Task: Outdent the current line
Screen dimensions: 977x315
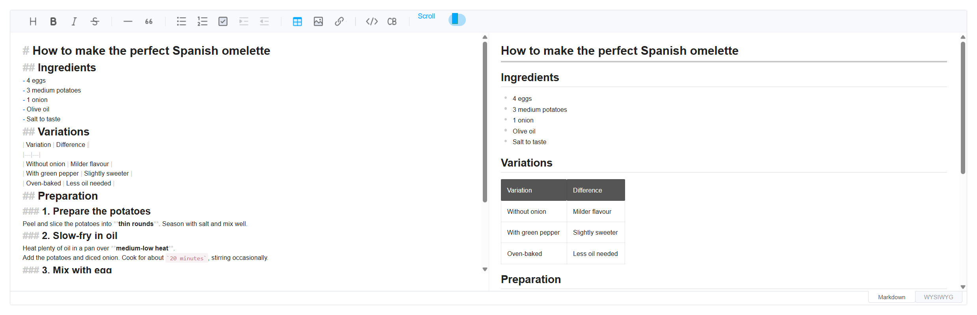Action: 264,21
